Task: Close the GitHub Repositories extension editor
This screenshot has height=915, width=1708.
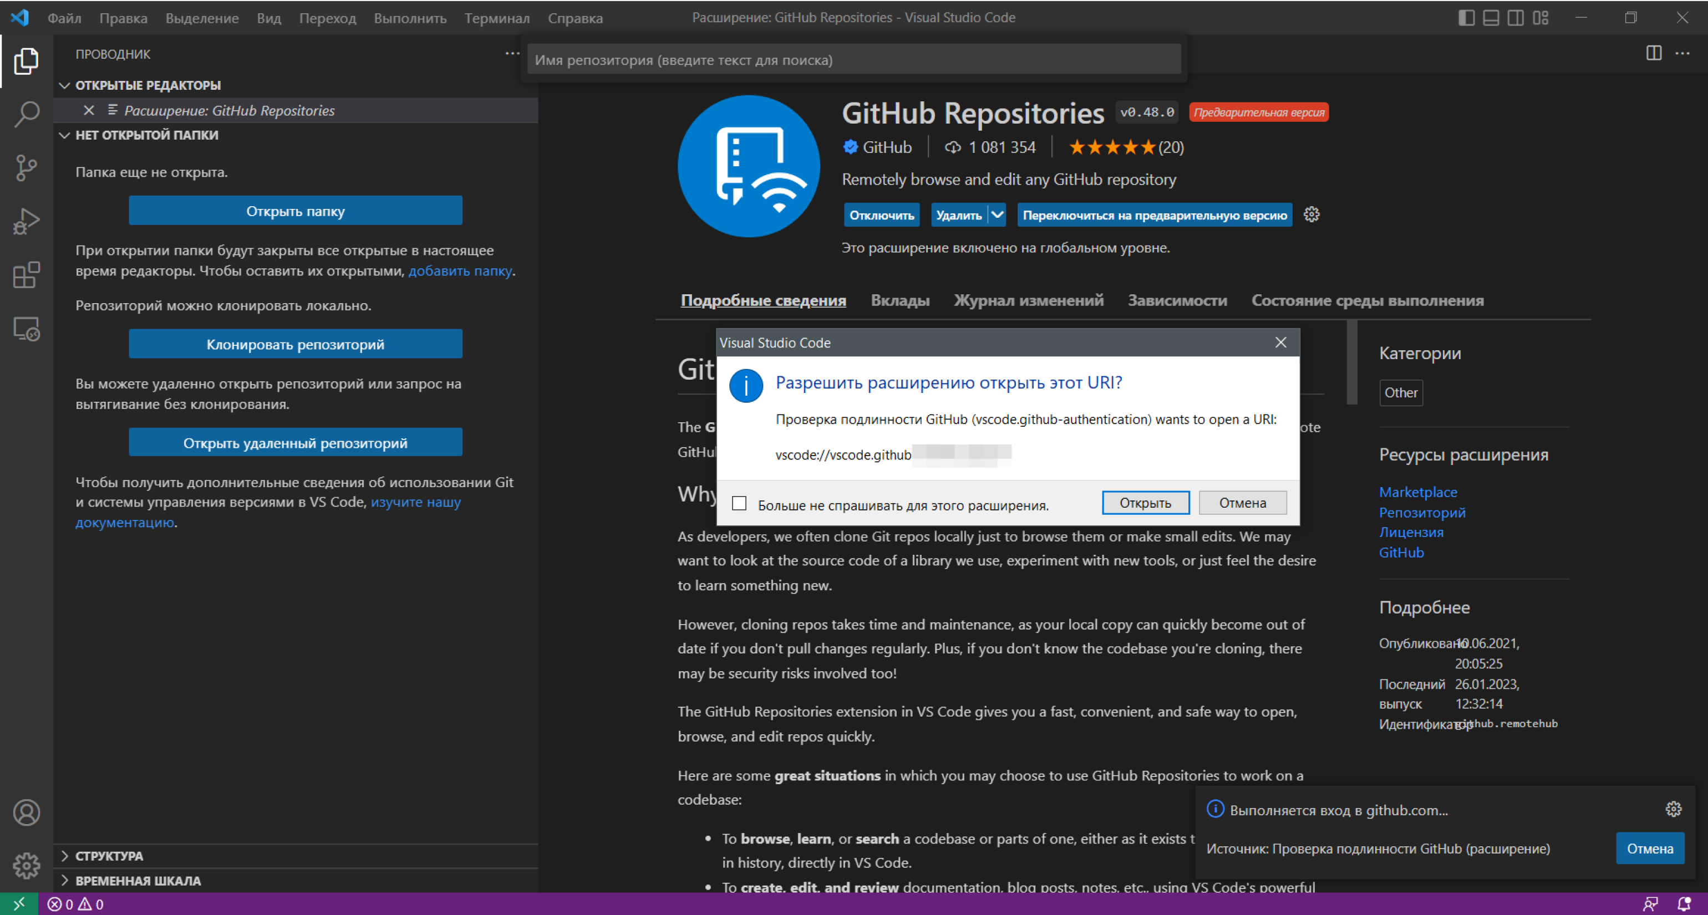Action: tap(89, 110)
